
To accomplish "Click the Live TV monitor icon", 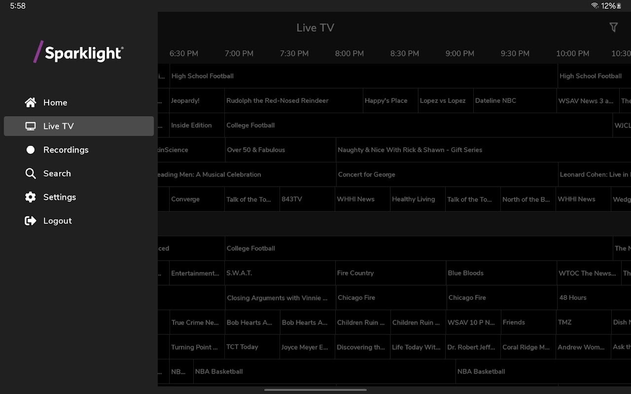I will [31, 126].
